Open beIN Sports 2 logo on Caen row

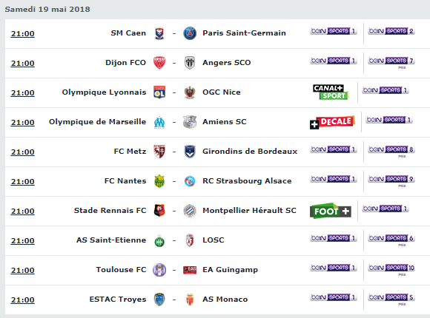pyautogui.click(x=391, y=31)
